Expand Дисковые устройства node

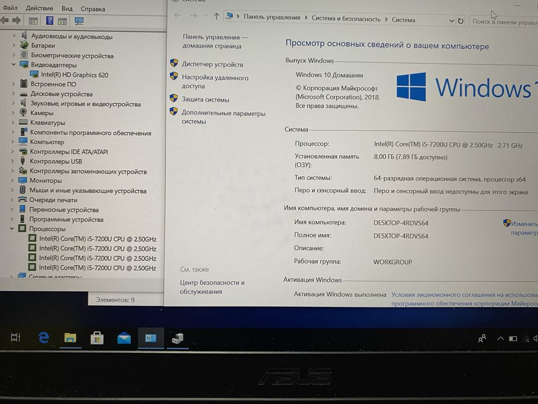coord(13,93)
